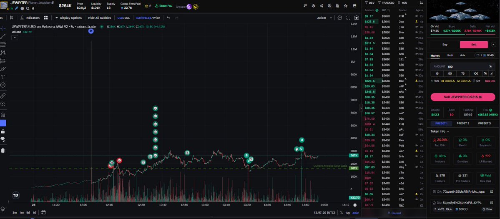500x219 pixels.
Task: Edit amount presets with pencil icon
Action: 492,74
